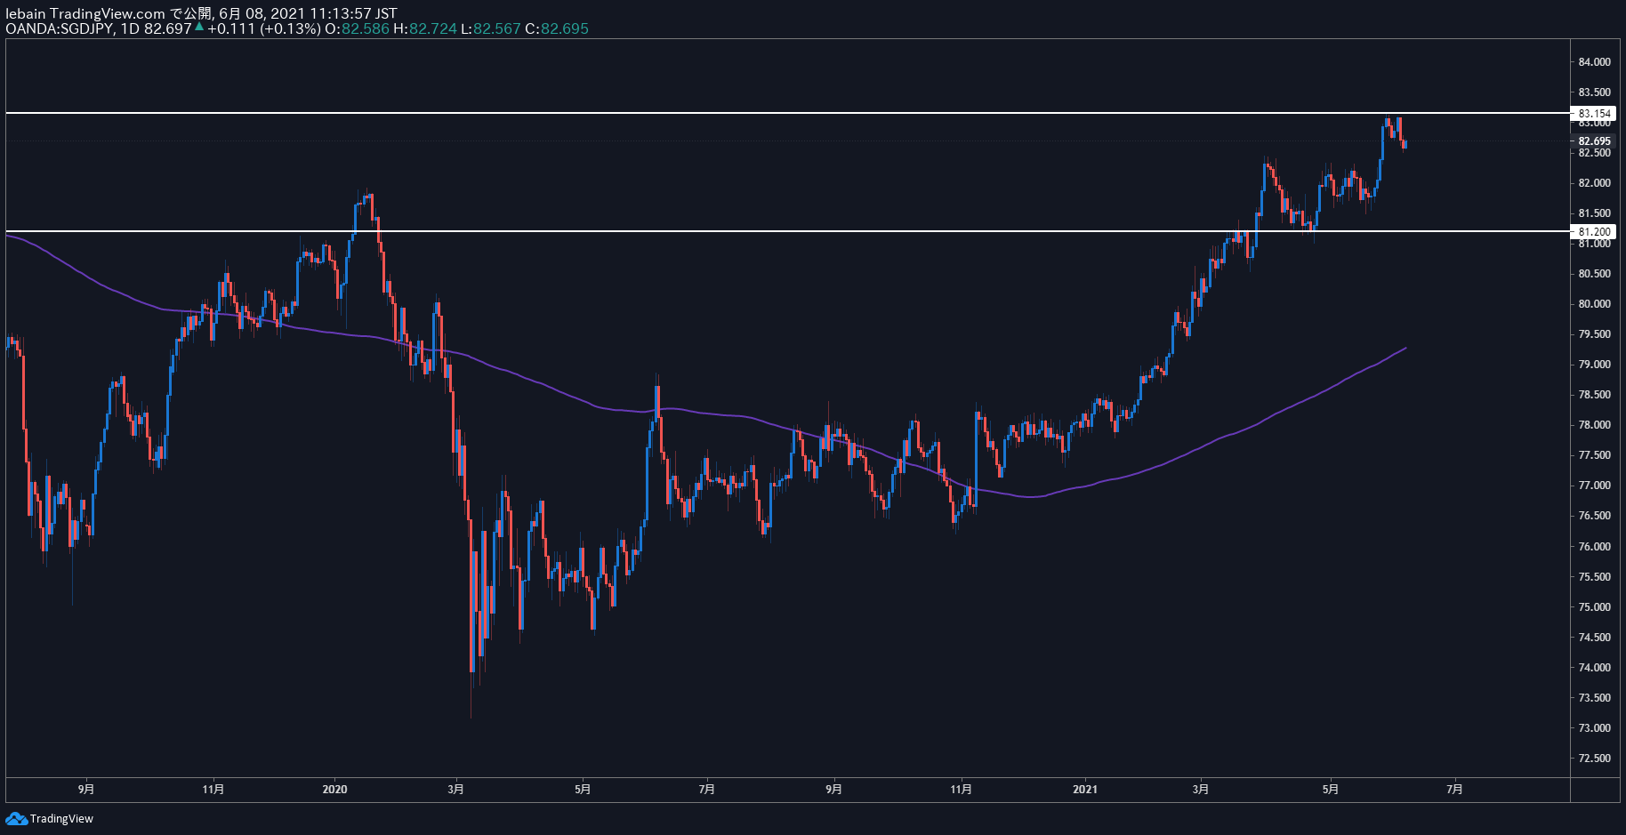The height and width of the screenshot is (835, 1626).
Task: Click the current price label 82.695
Action: tap(1593, 141)
